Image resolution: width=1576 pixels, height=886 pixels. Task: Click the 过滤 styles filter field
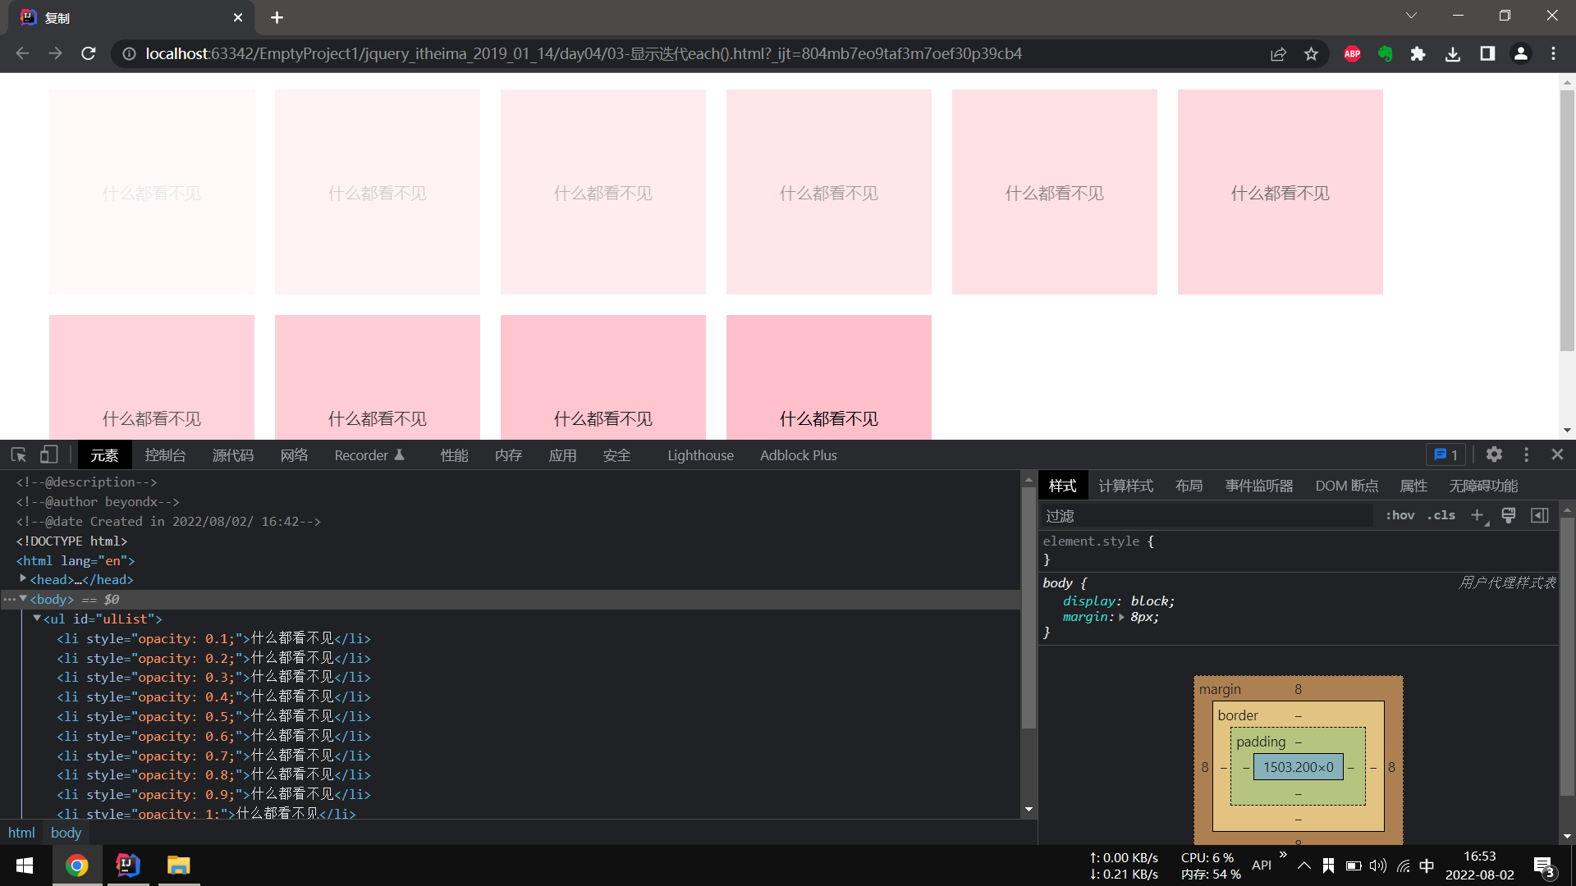[x=1207, y=515]
